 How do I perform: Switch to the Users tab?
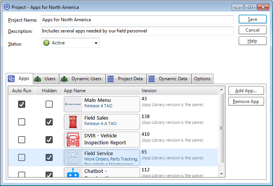tap(46, 79)
